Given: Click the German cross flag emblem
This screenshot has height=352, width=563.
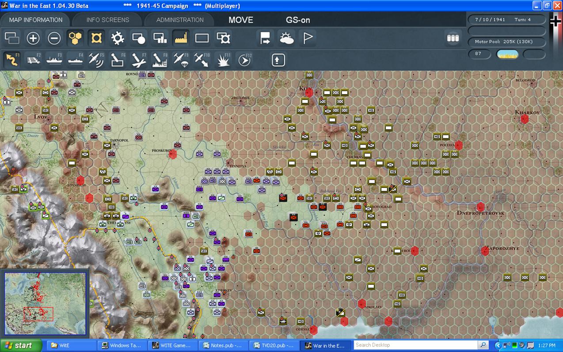Looking at the screenshot, I should coord(555,22).
